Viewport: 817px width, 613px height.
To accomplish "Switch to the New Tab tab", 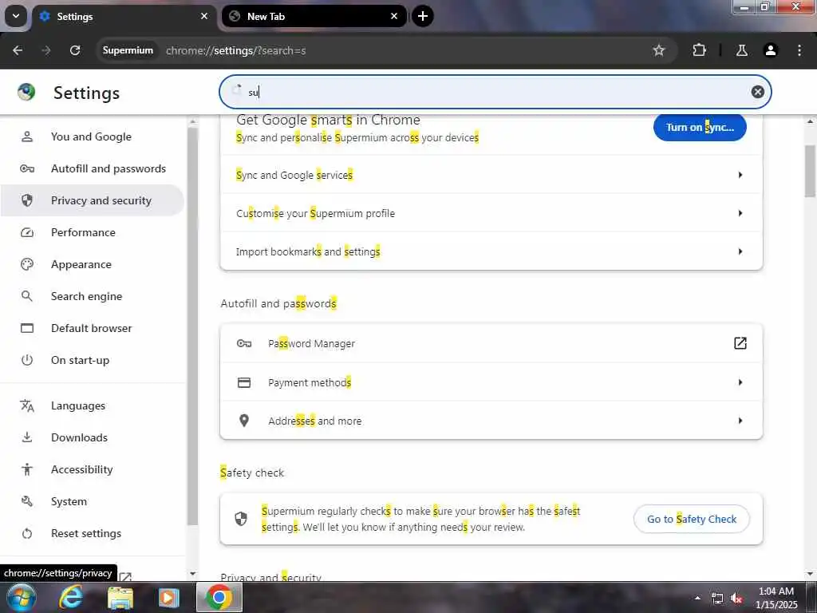I will (x=313, y=16).
